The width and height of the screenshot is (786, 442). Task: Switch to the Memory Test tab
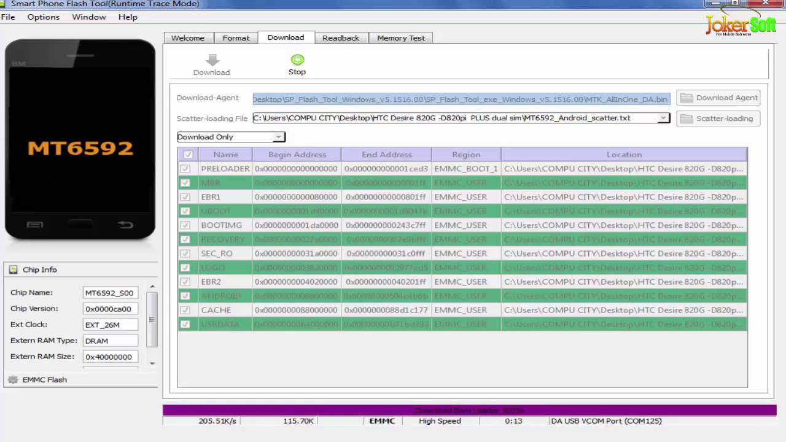(401, 38)
